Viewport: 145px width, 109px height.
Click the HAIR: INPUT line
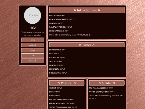55,96
